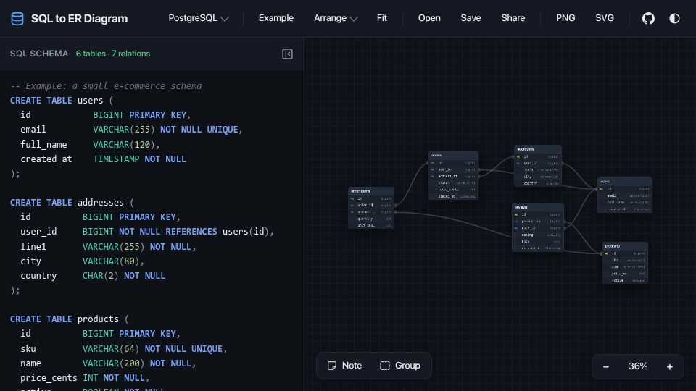696x391 pixels.
Task: Click Open in the top toolbar
Action: point(429,18)
